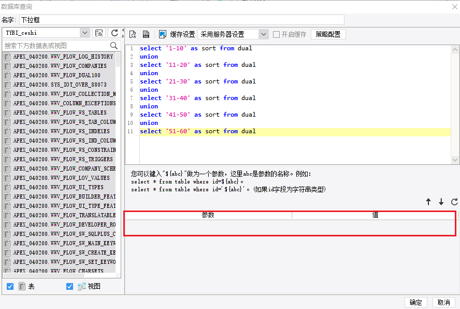Screen dimensions: 460x309
Task: Click the 取消 button
Action: pyautogui.click(x=443, y=302)
